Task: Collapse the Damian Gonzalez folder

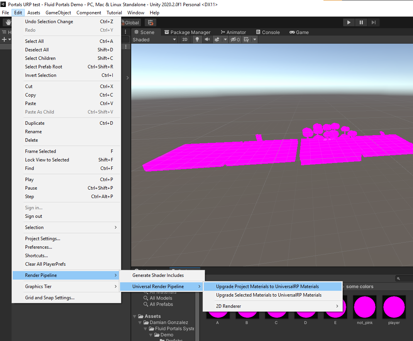Action: 140,322
